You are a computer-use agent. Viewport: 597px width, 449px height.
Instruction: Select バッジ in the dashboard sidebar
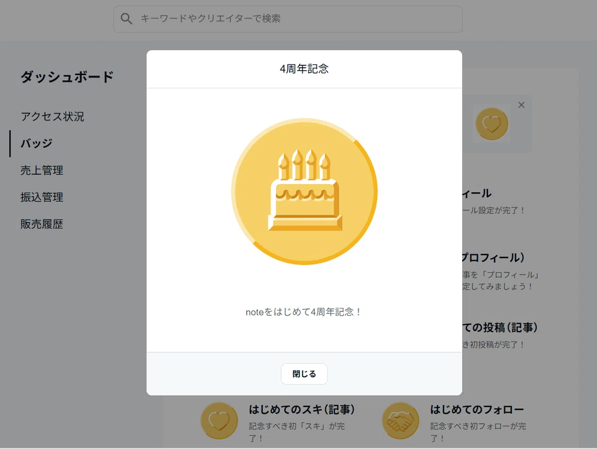point(36,143)
